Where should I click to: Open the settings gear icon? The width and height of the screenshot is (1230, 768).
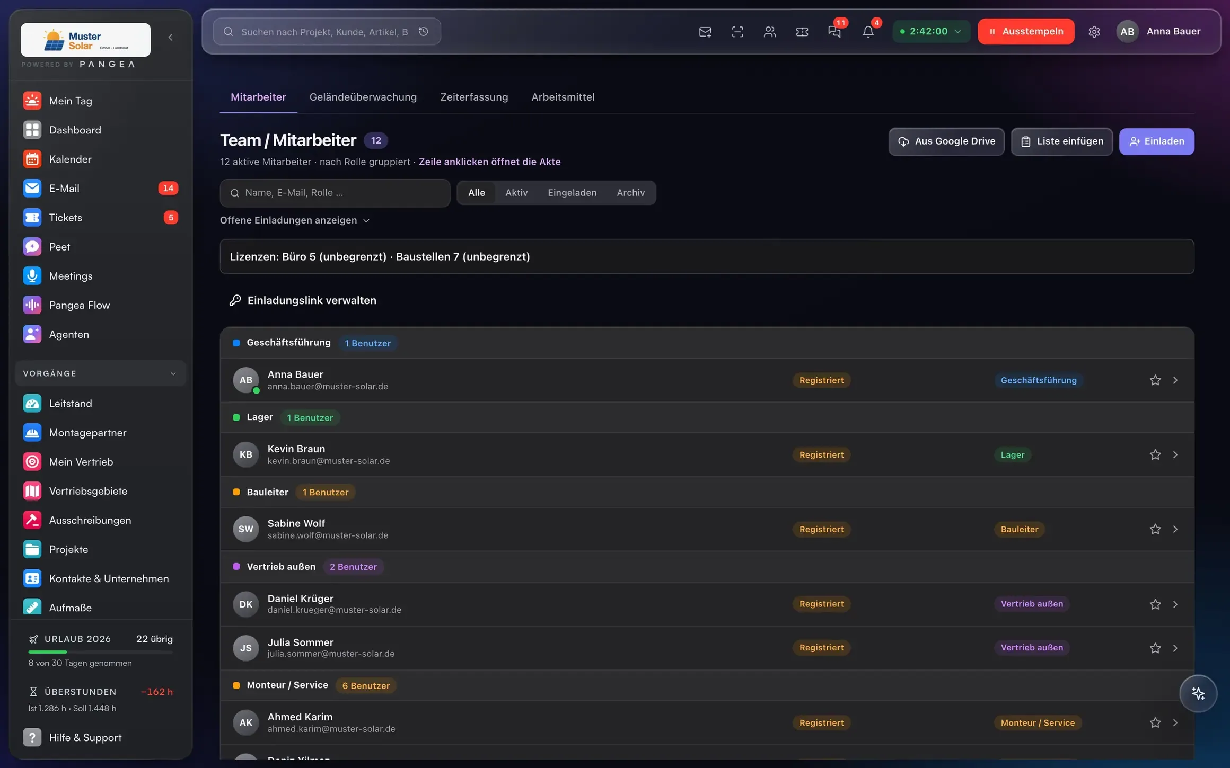click(1094, 32)
